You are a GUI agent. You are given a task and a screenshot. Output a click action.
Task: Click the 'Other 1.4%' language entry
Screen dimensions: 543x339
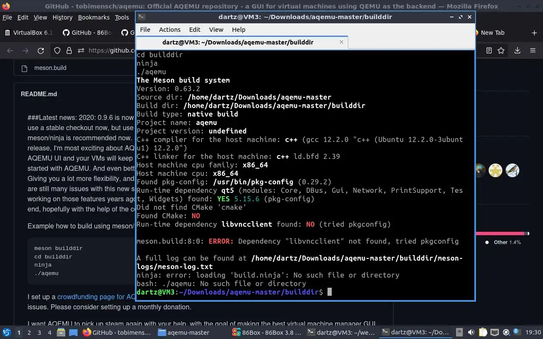pyautogui.click(x=504, y=242)
